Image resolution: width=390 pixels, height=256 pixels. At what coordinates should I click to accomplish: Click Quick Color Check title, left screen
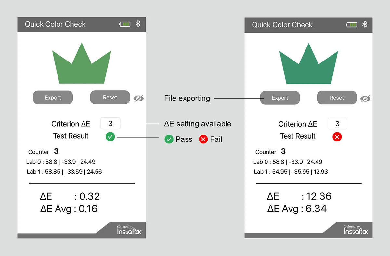55,24
